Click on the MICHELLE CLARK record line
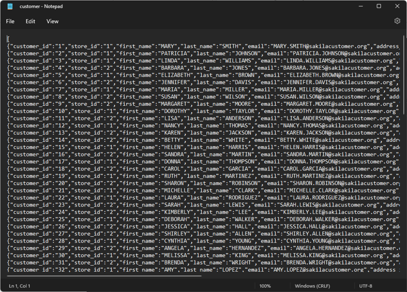The height and width of the screenshot is (292, 407). click(175, 190)
